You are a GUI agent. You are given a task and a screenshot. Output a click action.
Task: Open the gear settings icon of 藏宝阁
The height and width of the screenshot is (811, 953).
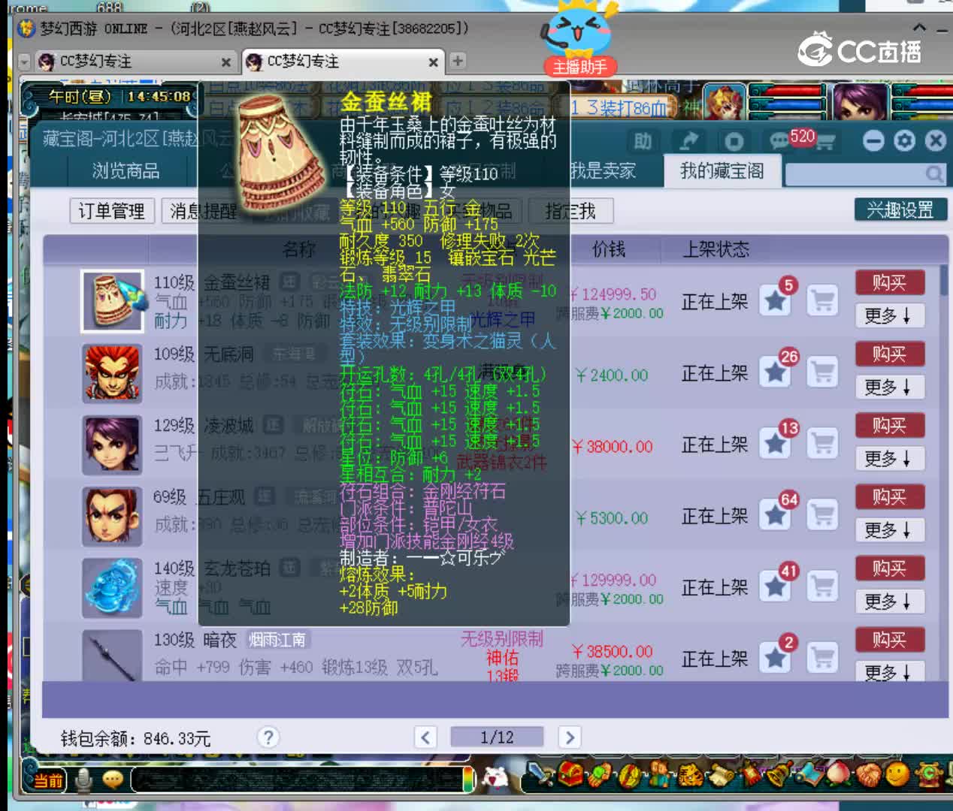pyautogui.click(x=905, y=140)
